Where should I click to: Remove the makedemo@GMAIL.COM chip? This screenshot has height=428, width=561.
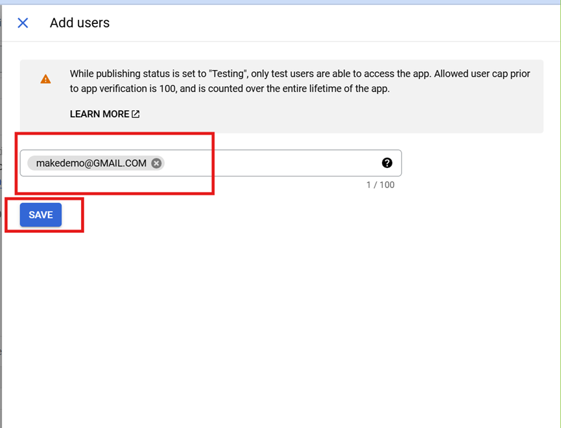[x=156, y=163]
